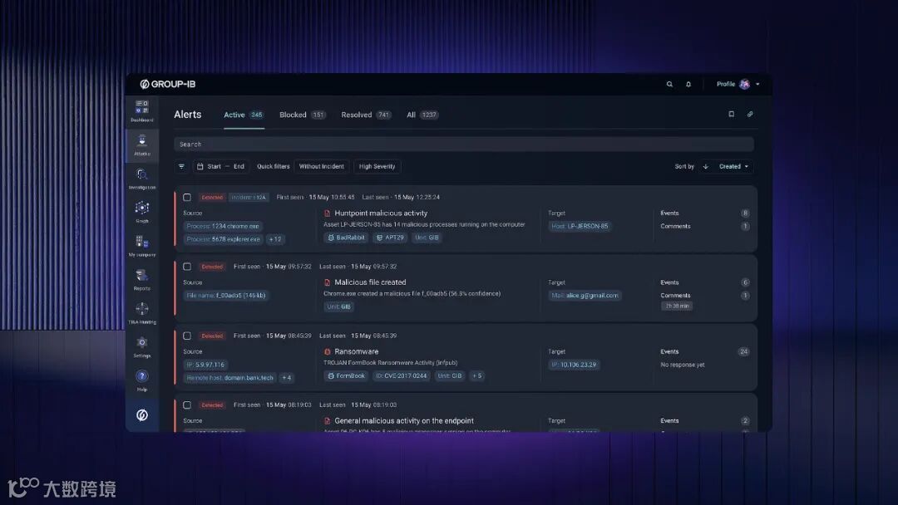Click the Events count 8 badge
The height and width of the screenshot is (505, 898).
coord(744,213)
